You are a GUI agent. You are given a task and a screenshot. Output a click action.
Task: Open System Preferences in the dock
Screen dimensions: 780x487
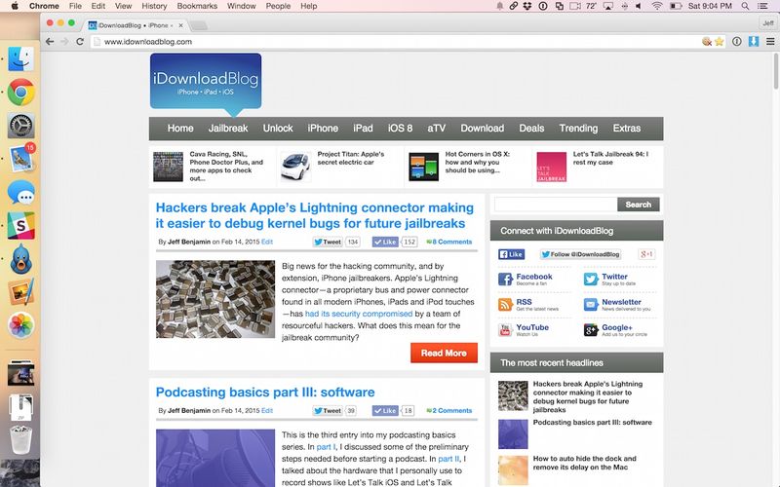[x=20, y=126]
